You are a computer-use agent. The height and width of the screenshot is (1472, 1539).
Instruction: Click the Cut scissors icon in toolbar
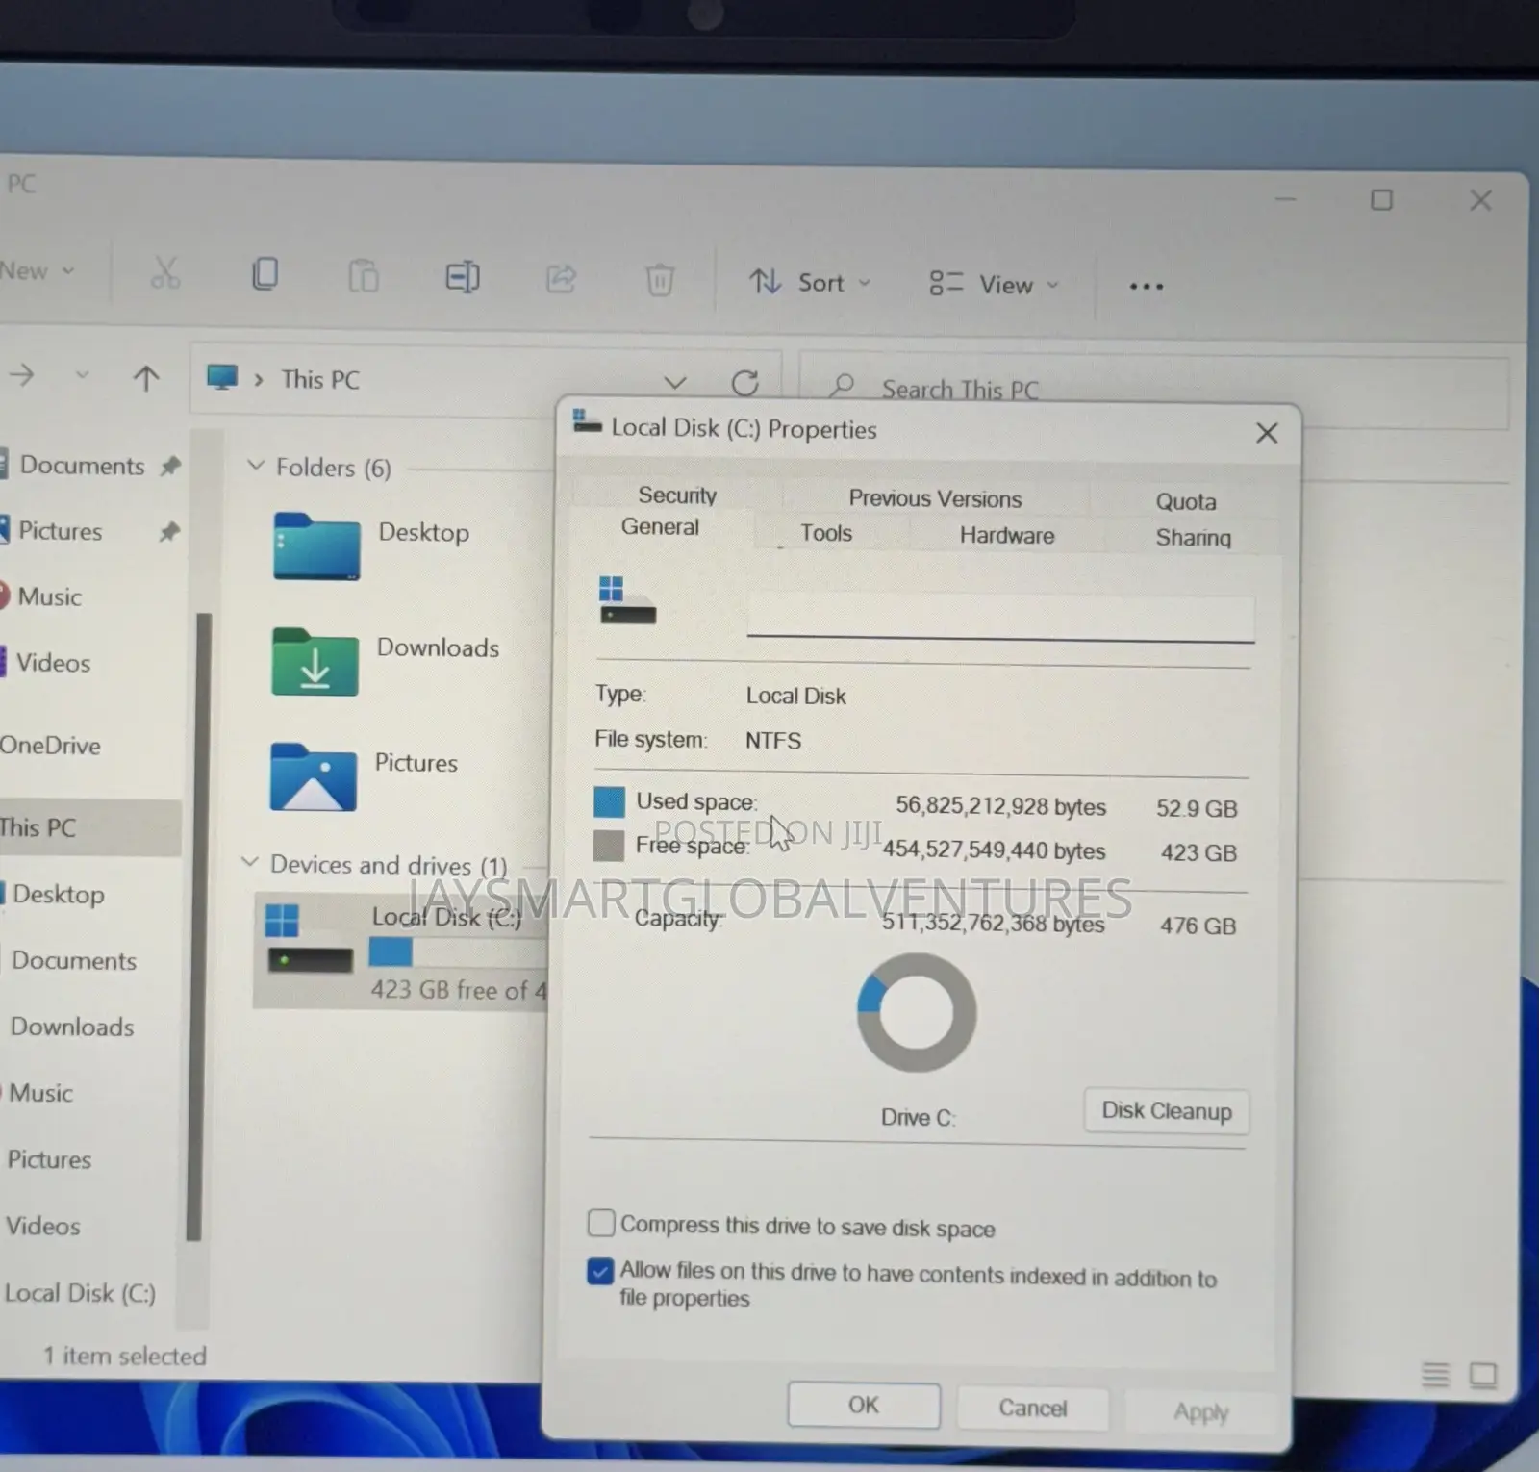pyautogui.click(x=165, y=274)
